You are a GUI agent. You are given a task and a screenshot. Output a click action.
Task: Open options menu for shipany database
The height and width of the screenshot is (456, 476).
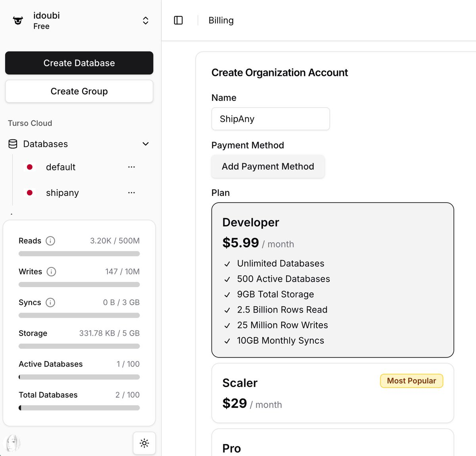click(131, 193)
